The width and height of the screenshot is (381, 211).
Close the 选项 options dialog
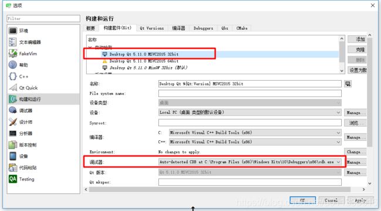(373, 5)
